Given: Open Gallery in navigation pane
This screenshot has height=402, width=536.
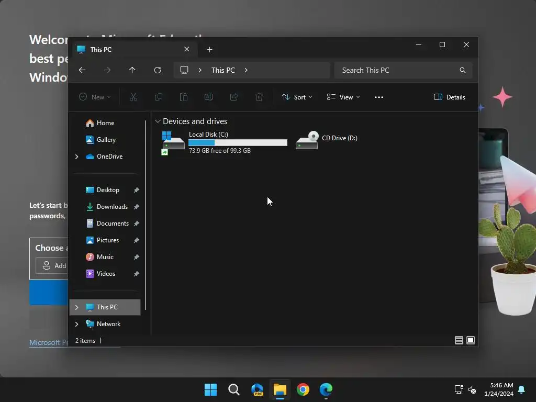Looking at the screenshot, I should 105,140.
